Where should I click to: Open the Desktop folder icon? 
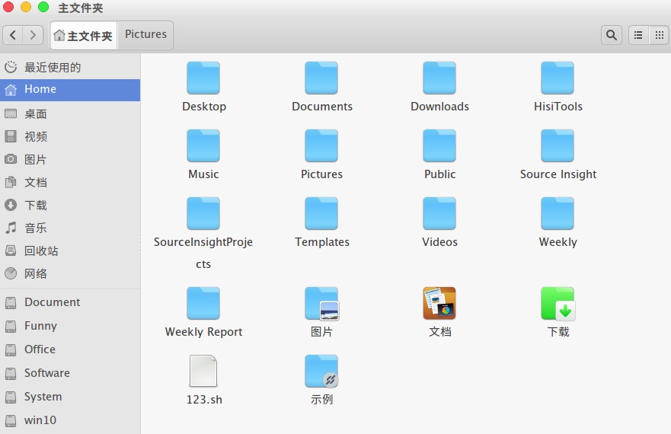coord(203,78)
